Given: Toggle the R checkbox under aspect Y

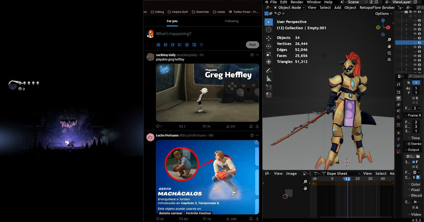Looking at the screenshot, I should click(x=413, y=98).
